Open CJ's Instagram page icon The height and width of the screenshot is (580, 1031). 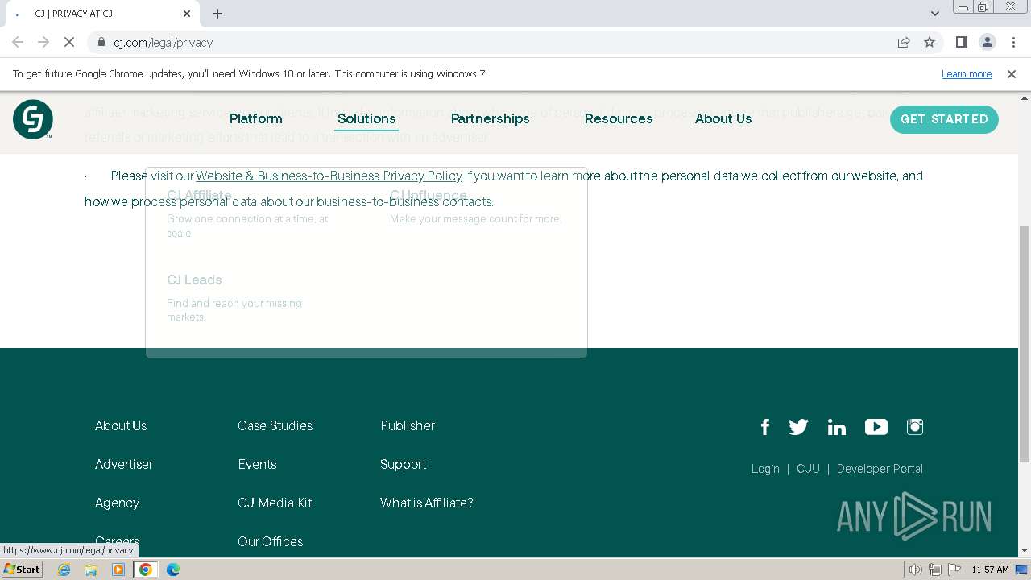(915, 427)
